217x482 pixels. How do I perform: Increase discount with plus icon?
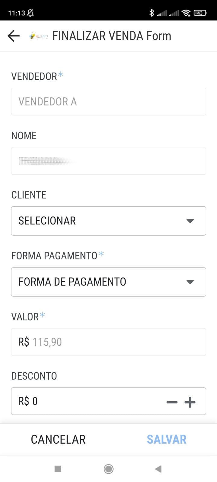[190, 402]
